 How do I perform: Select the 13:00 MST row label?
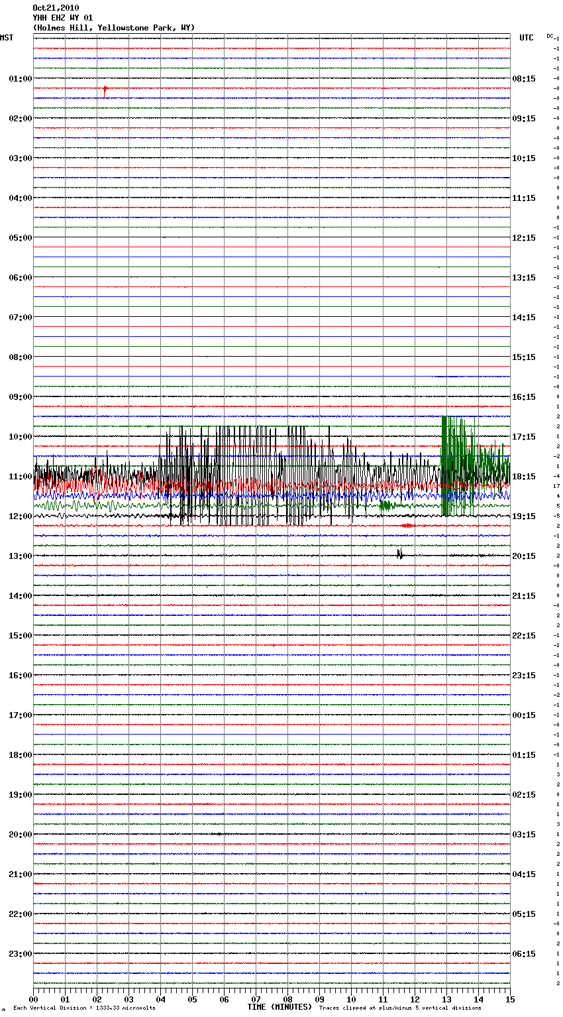[x=21, y=556]
